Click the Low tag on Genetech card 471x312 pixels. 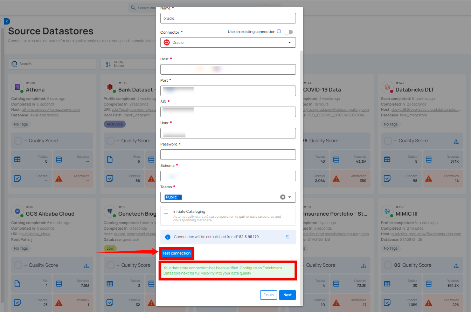click(x=110, y=248)
